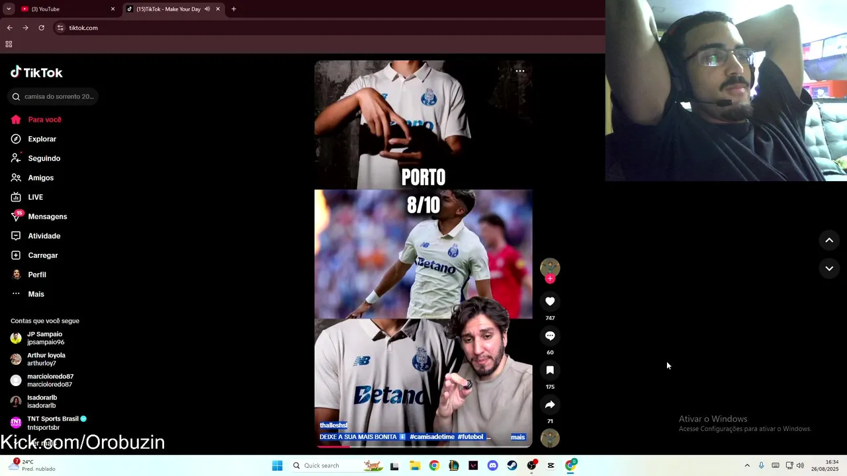Open Carregar upload page
This screenshot has height=476, width=847.
click(34, 255)
